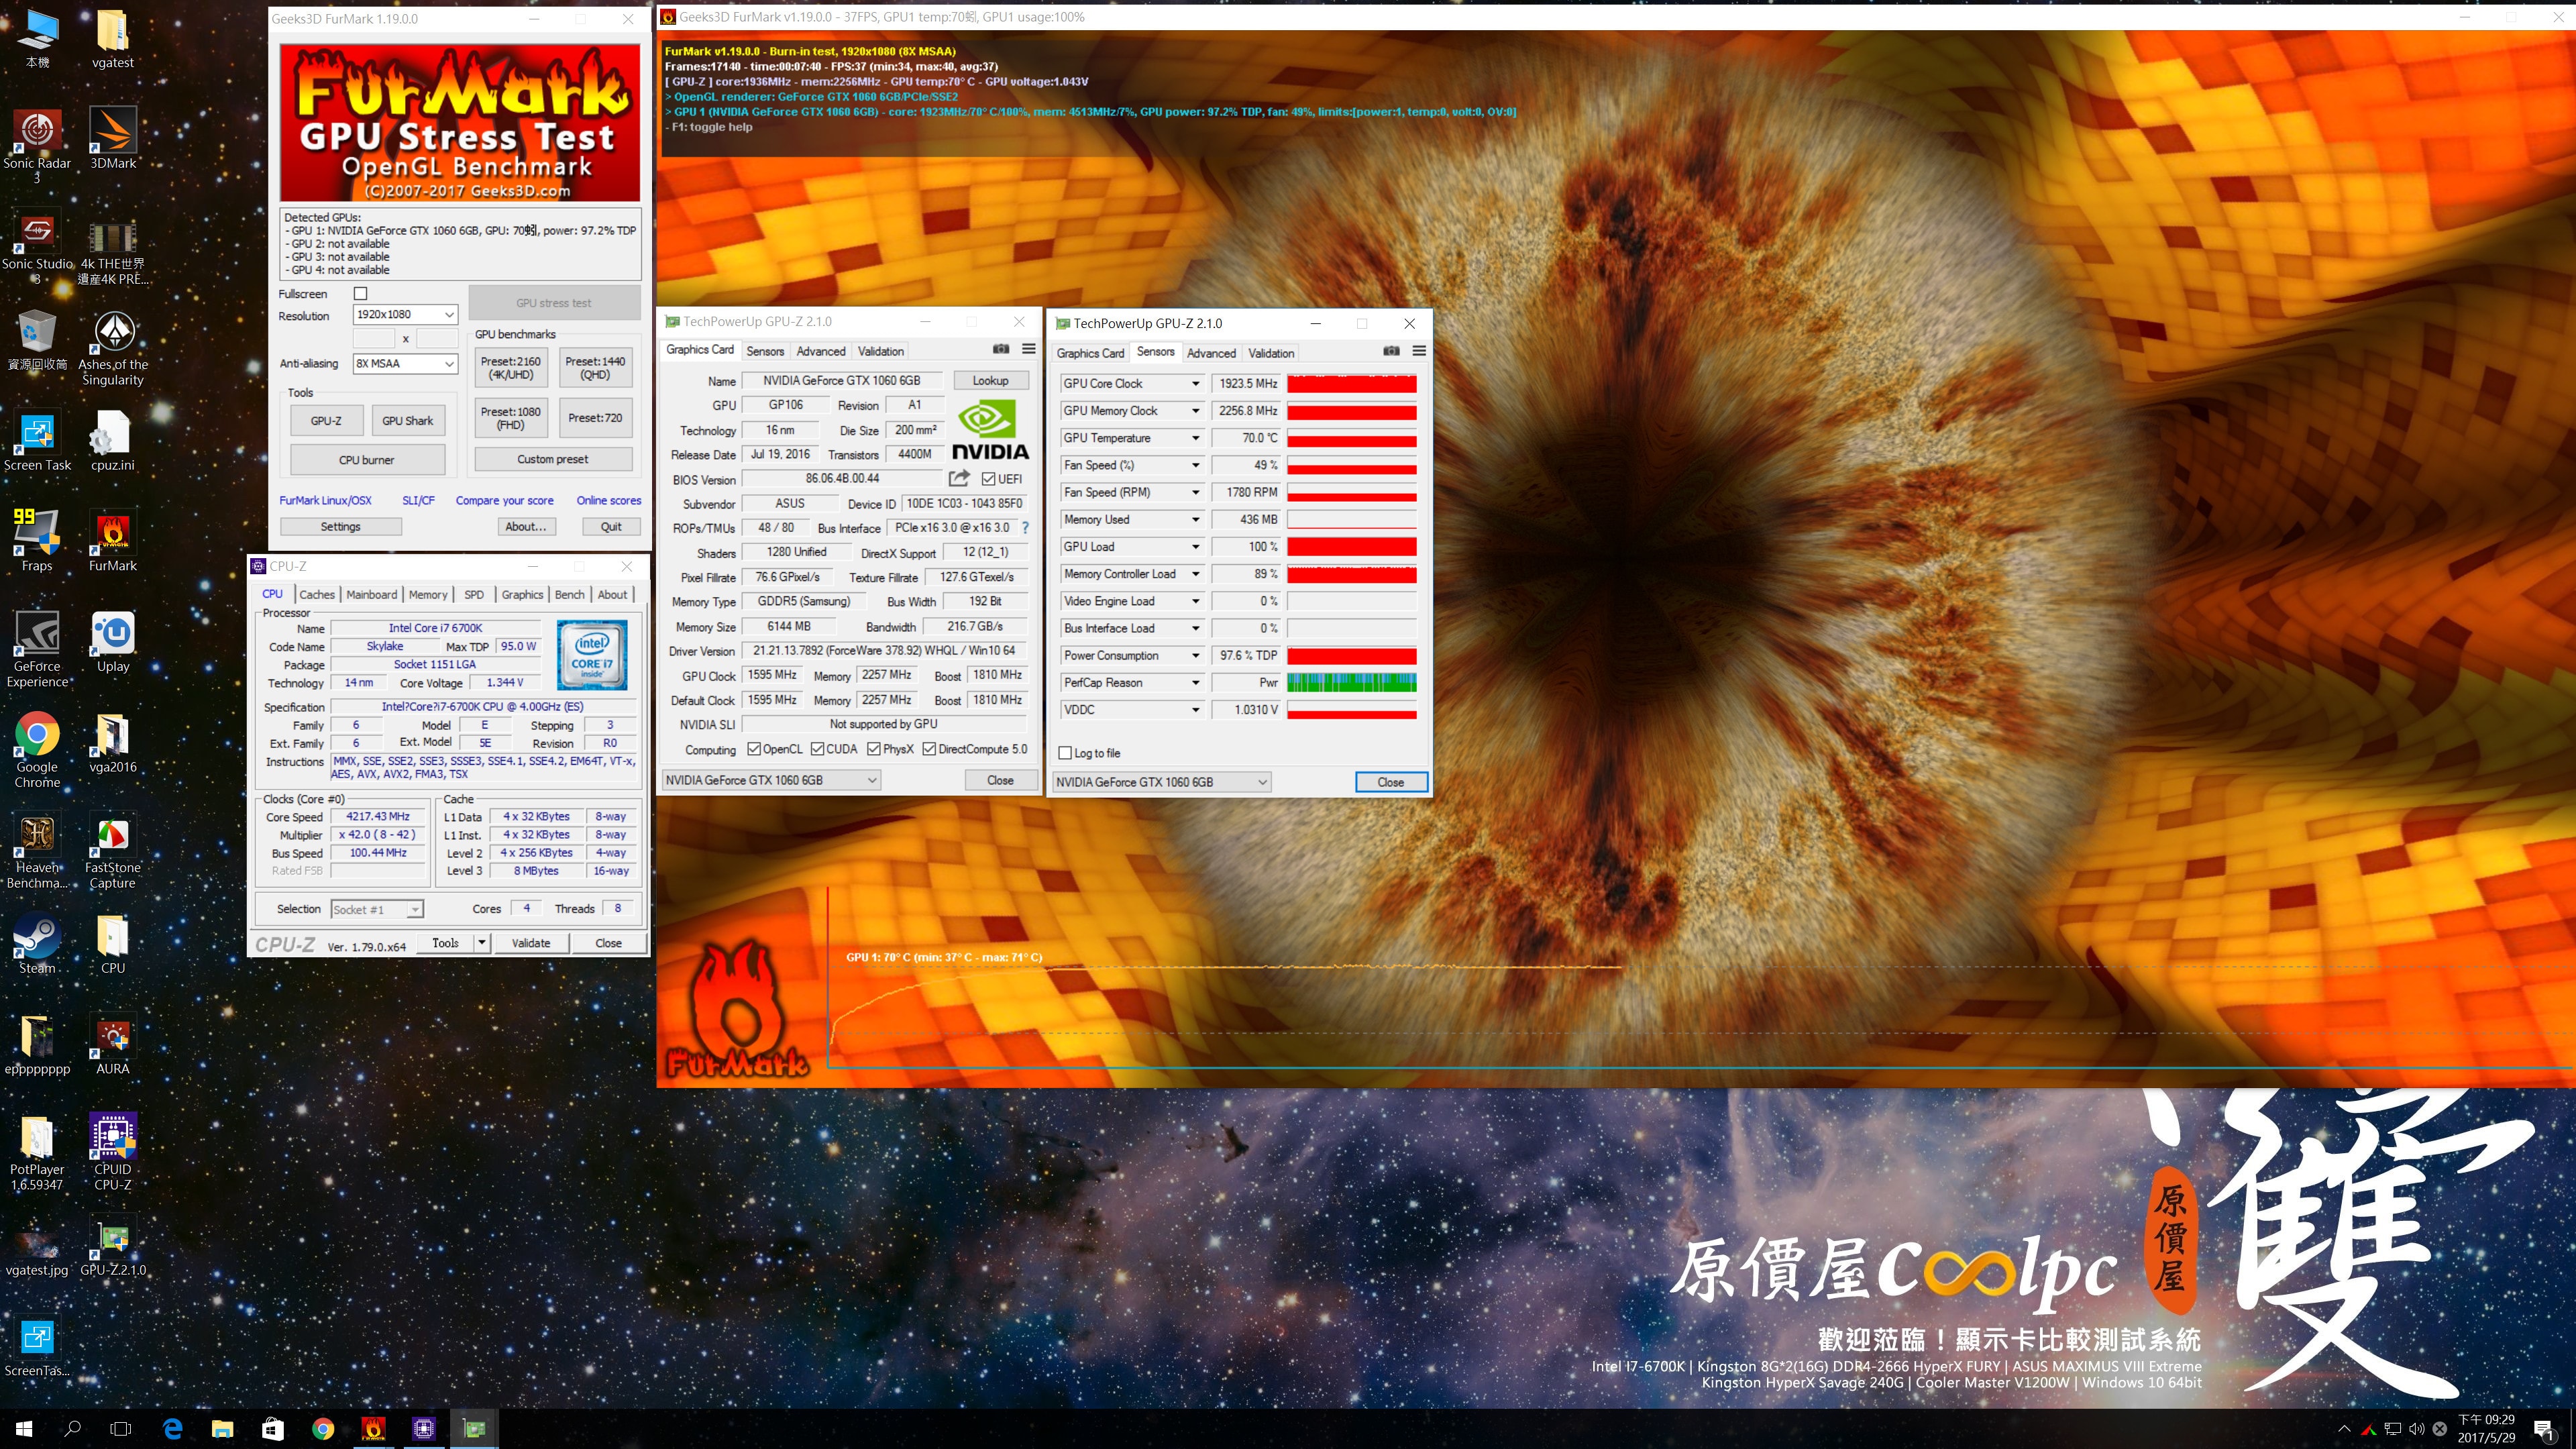Click camera icon in GPU-Z Graphics Card window
Screen dimensions: 2576x1449
pos(1001,349)
